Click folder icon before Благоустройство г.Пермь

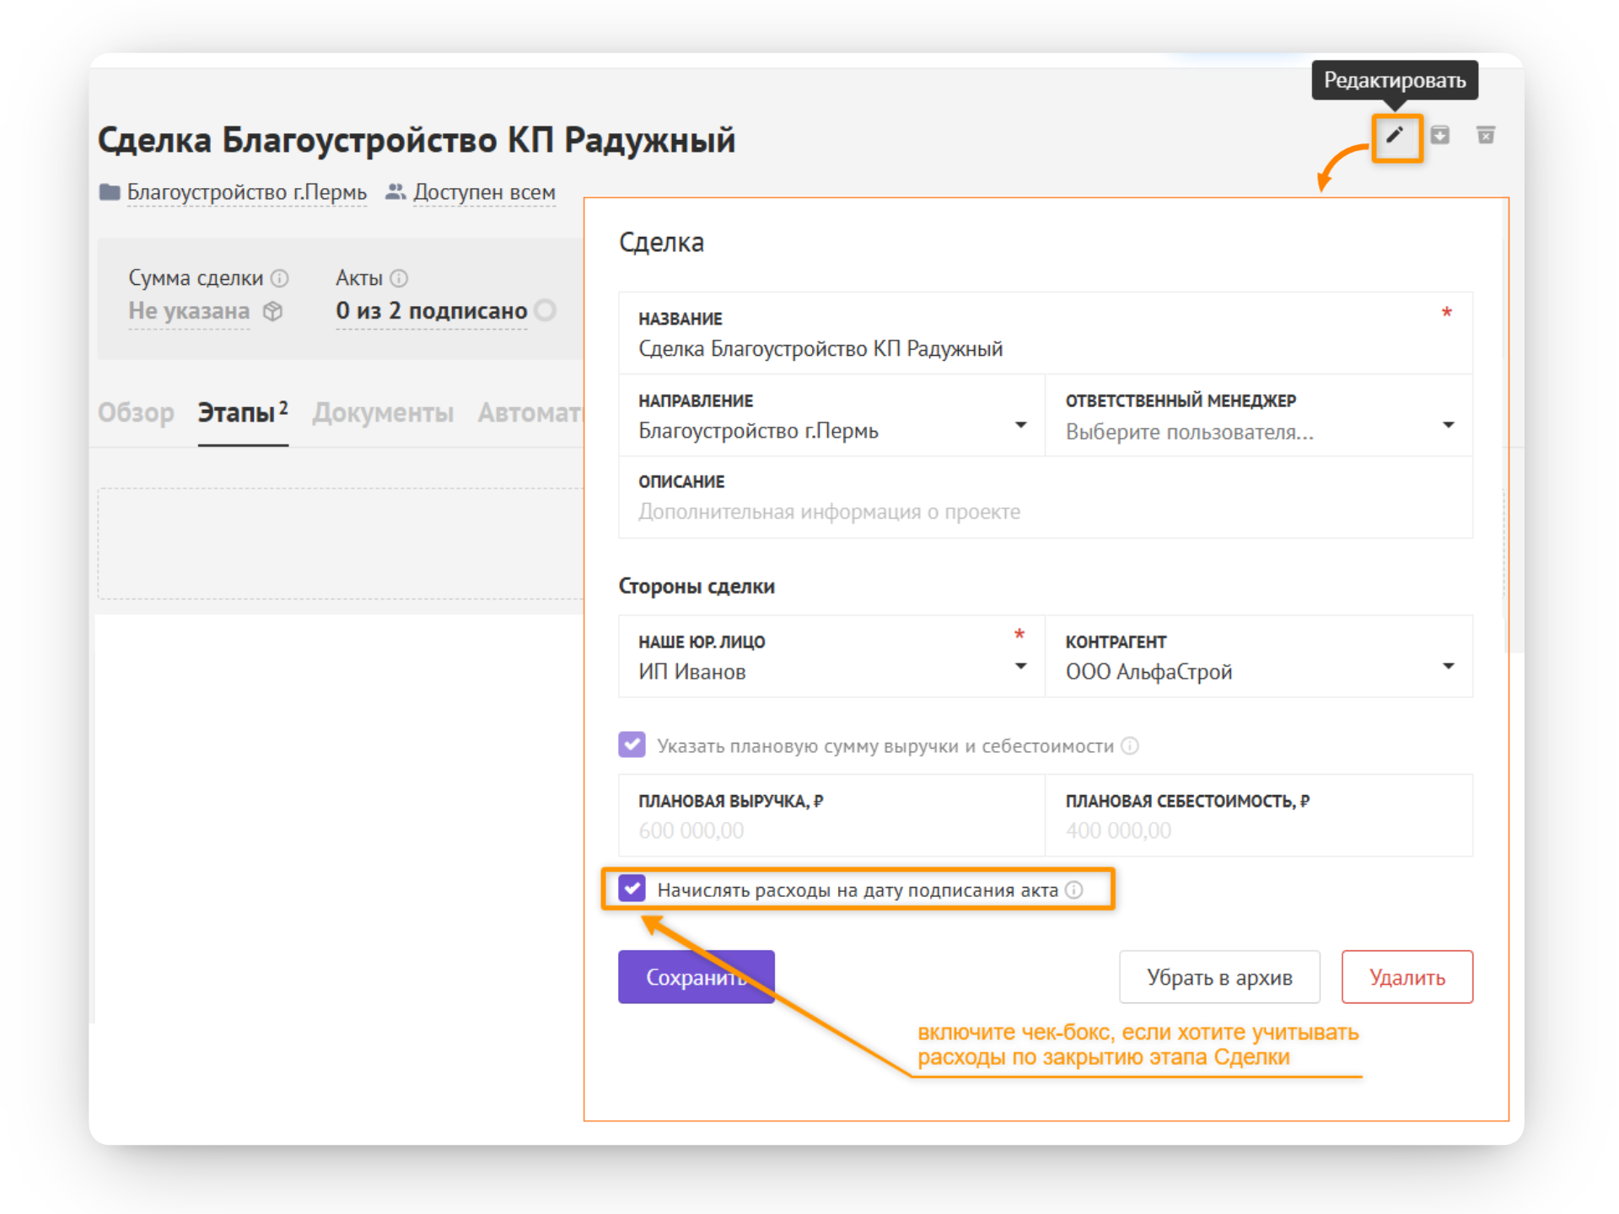pyautogui.click(x=110, y=192)
